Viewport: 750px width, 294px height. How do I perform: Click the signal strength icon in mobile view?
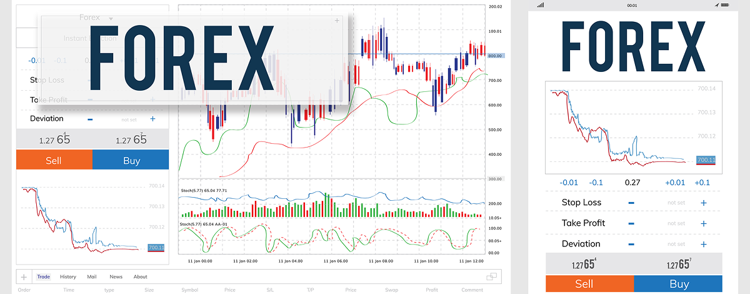(540, 5)
